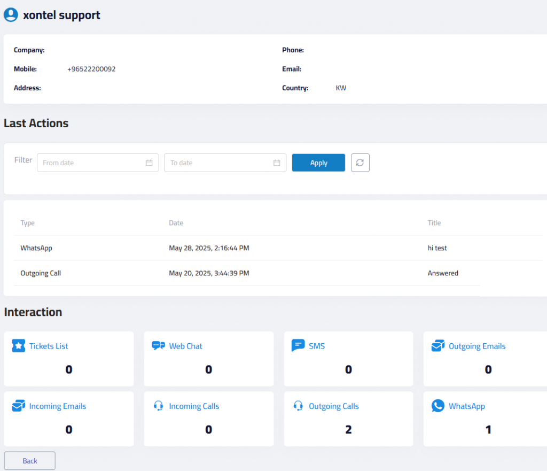Focus the To date input field
Image resolution: width=547 pixels, height=471 pixels.
tap(225, 163)
